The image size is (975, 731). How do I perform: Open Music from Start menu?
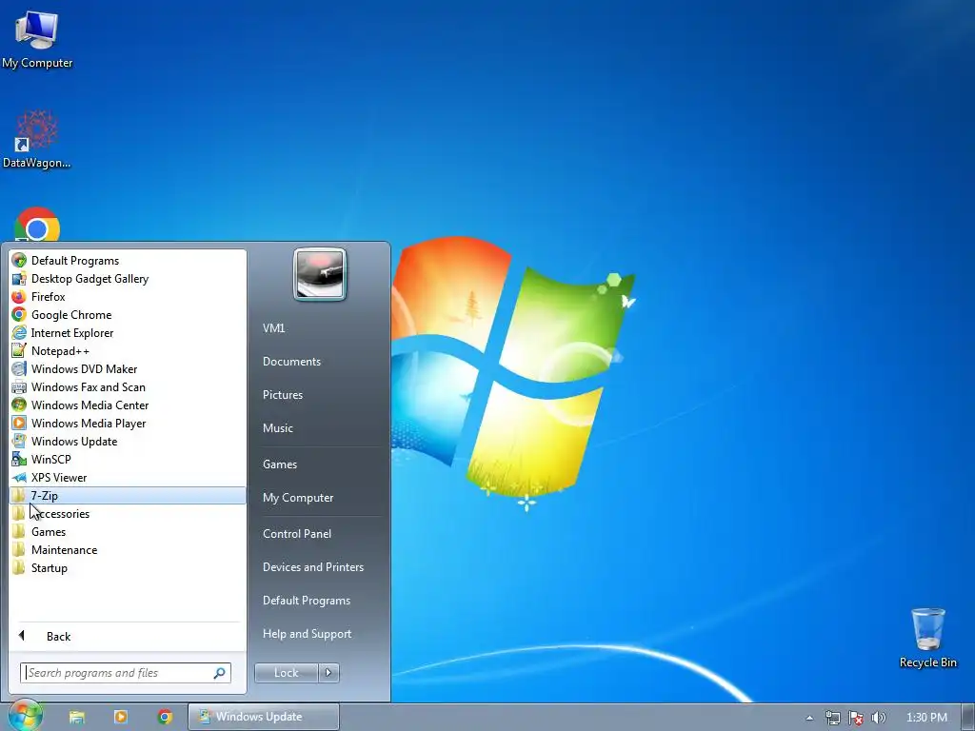tap(277, 427)
